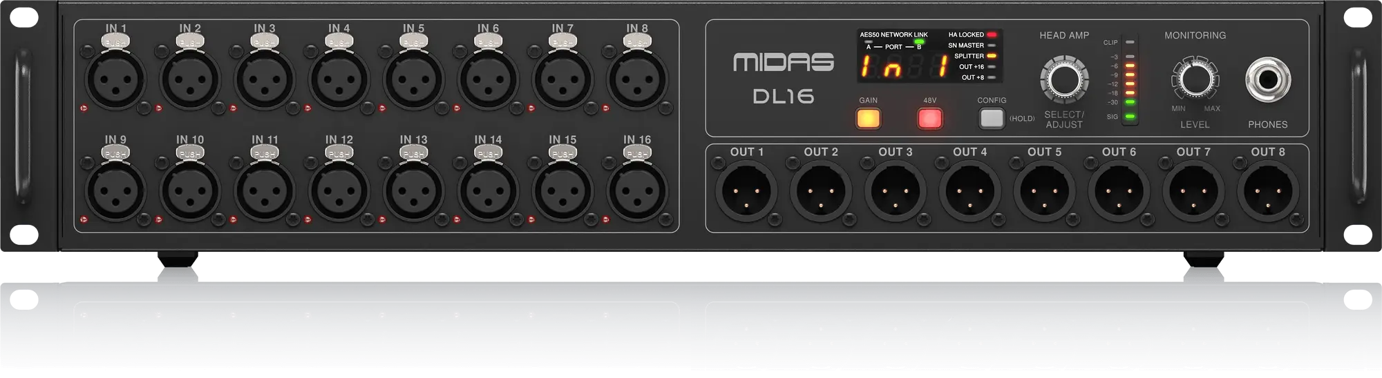
Task: Click the IN 6 XLR input jack
Action: (x=489, y=79)
